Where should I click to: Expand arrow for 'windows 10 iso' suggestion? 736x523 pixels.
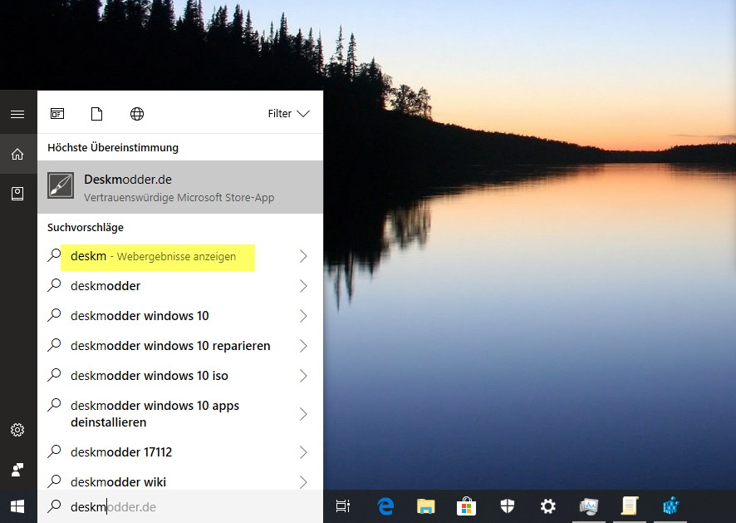(x=303, y=376)
